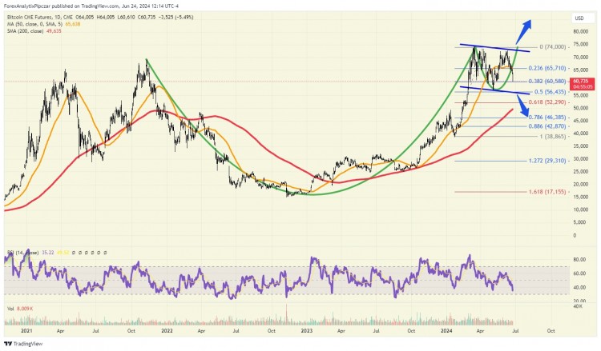Select the red current price label 60,735
Image resolution: width=601 pixels, height=351 pixels.
tap(583, 84)
